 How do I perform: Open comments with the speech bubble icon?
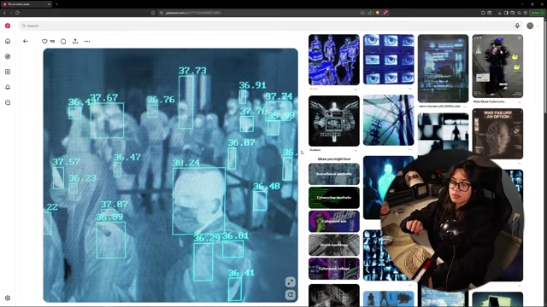(63, 41)
